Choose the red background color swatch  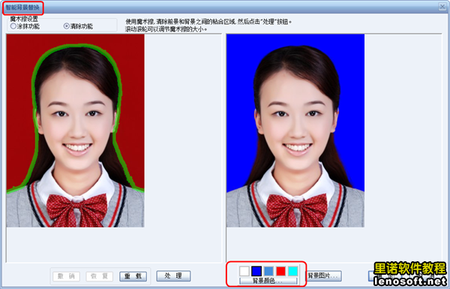pyautogui.click(x=280, y=271)
